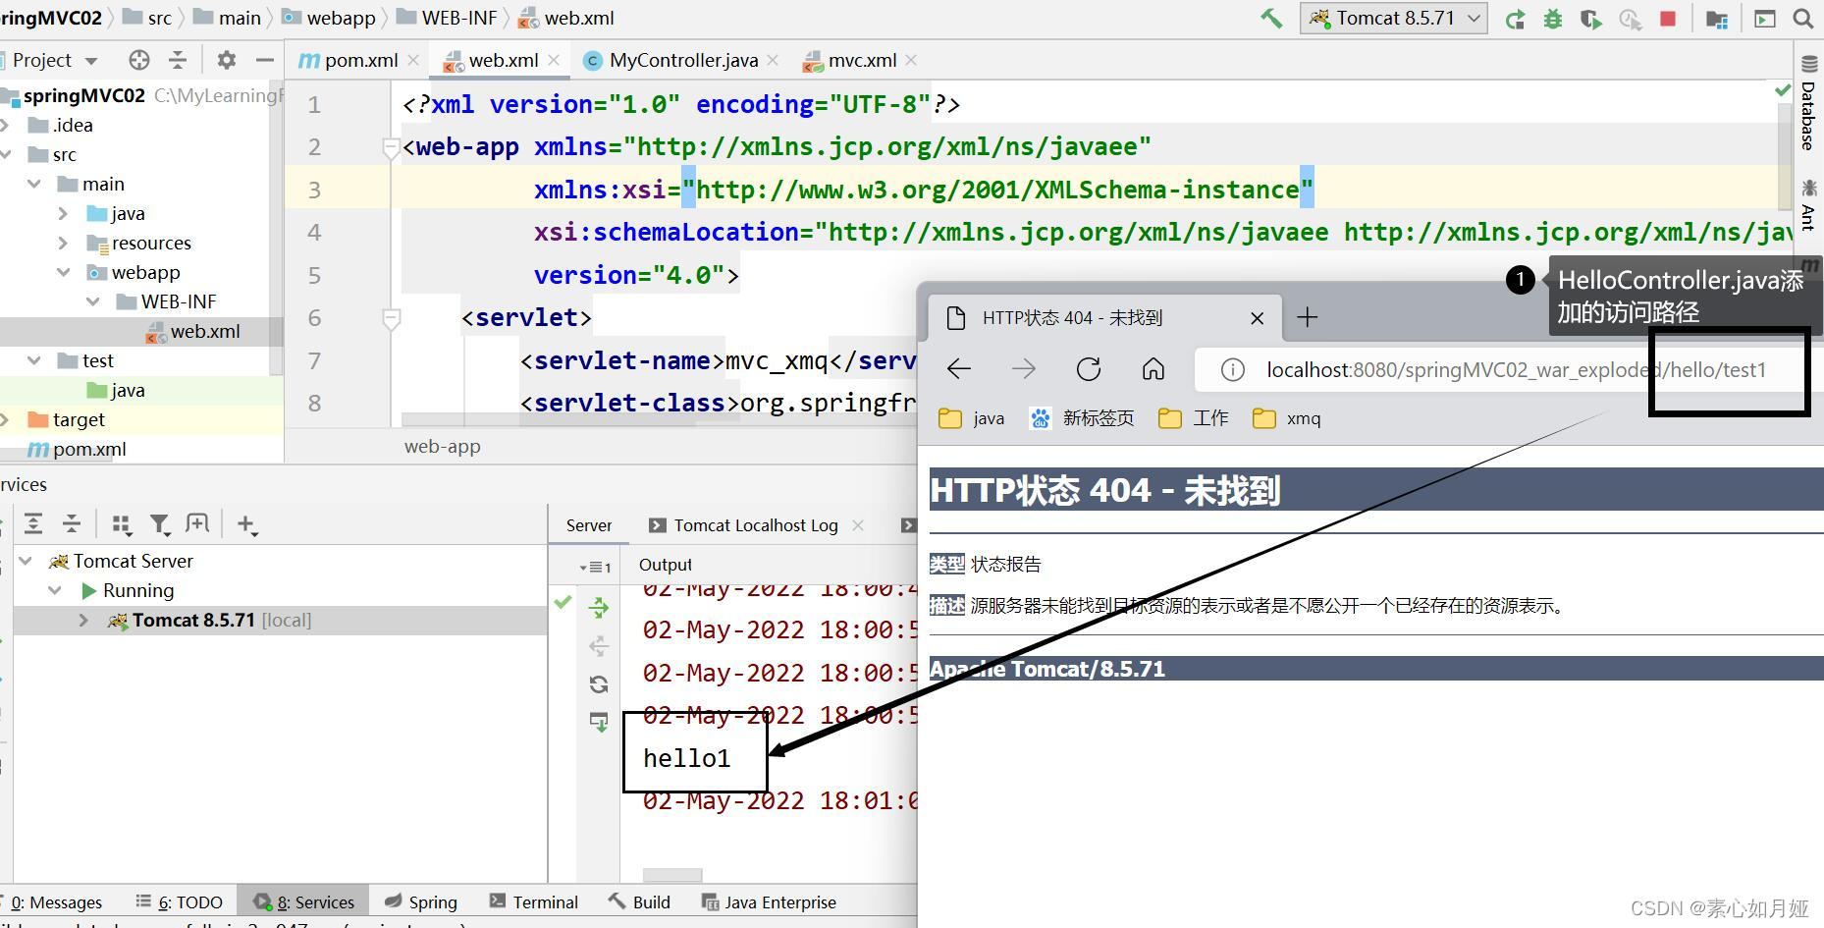This screenshot has width=1824, height=928.
Task: Collapse the test folder
Action: (34, 360)
